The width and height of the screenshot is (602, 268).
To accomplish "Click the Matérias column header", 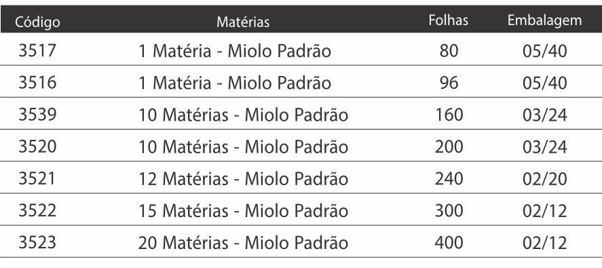I will tap(243, 22).
